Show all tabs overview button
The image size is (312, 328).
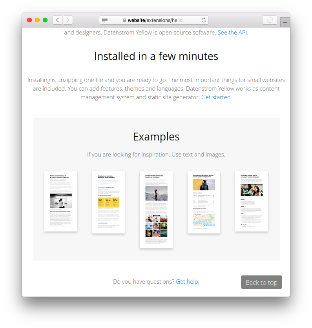(x=270, y=20)
